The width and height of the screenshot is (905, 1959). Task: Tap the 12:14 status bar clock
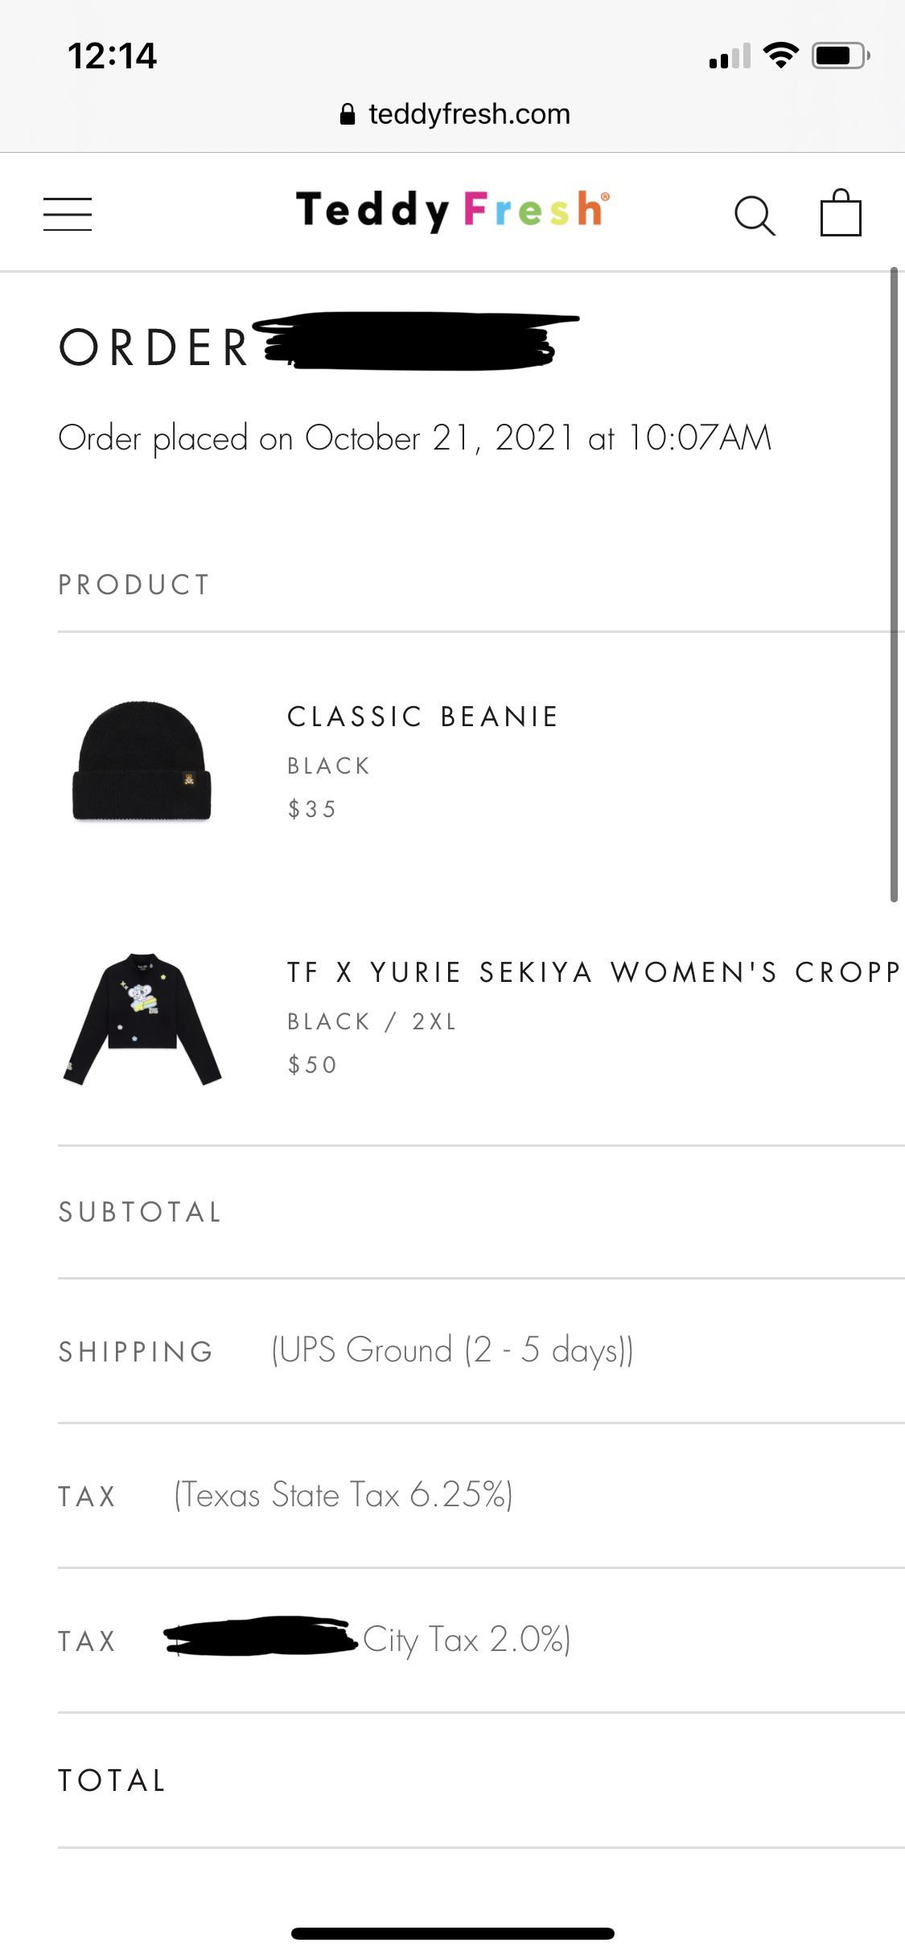(x=112, y=55)
